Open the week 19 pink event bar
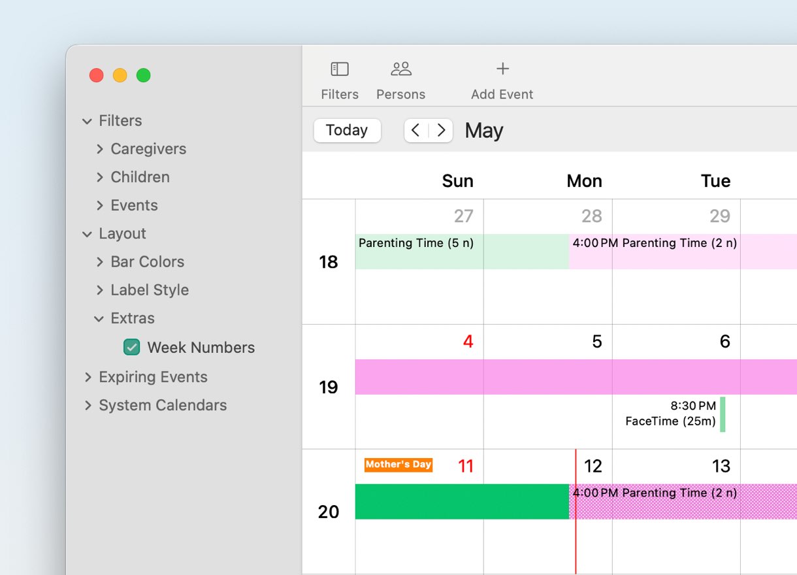Screen dimensions: 797x575 [576, 377]
